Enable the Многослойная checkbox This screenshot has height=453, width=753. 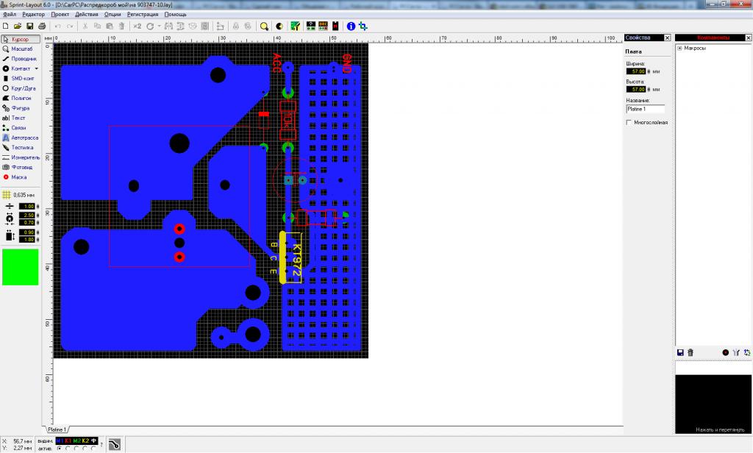[629, 122]
